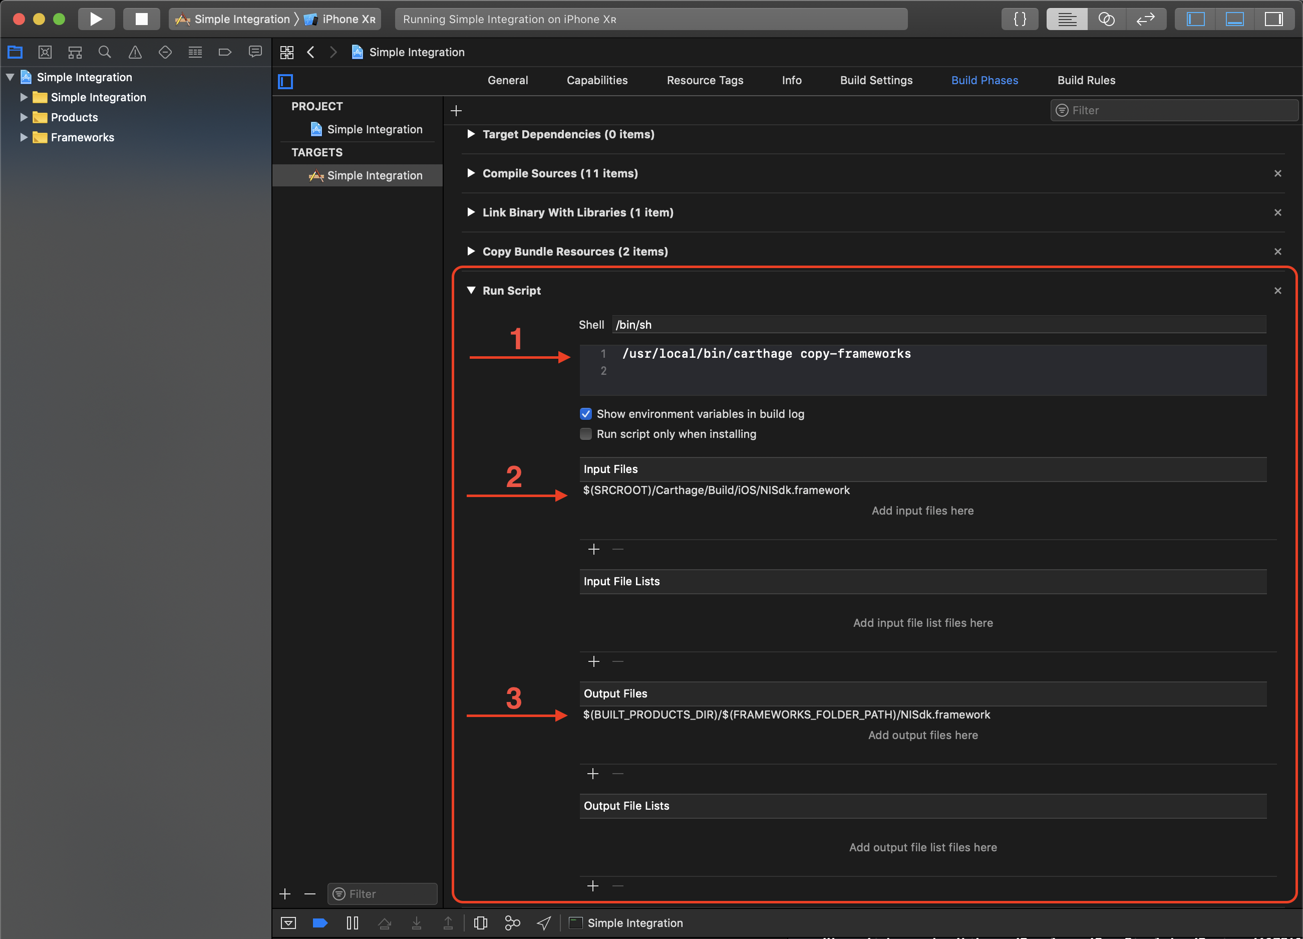Open the related items grid icon
This screenshot has width=1303, height=939.
pyautogui.click(x=286, y=52)
